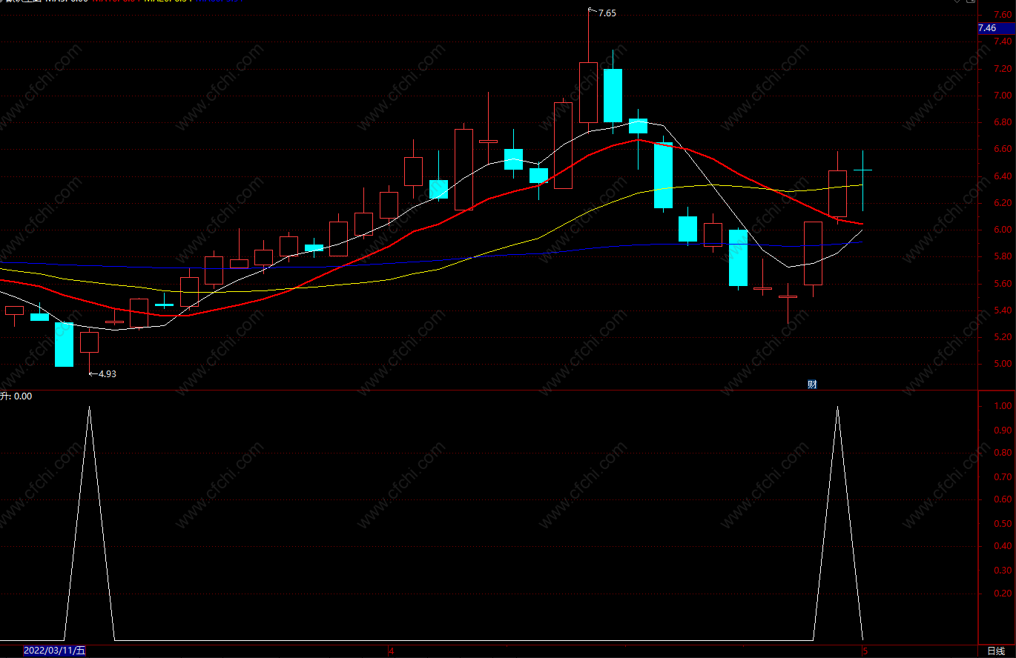
Task: Open the 日线 period selector
Action: click(995, 651)
